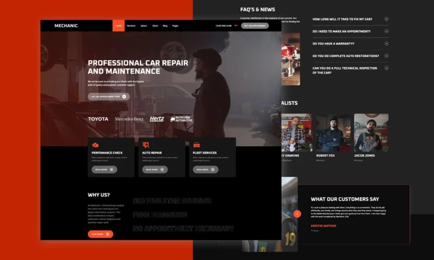This screenshot has height=260, width=434.
Task: Expand 'Do I need to make an appointment?' FAQ
Action: click(x=386, y=31)
